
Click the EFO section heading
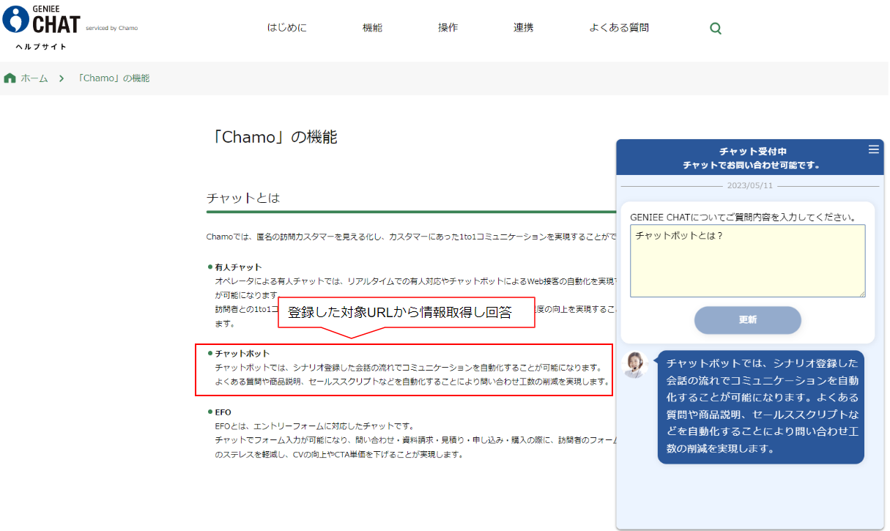[223, 412]
